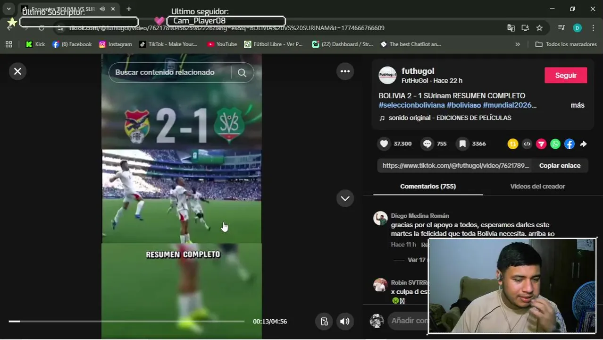603x340 pixels.
Task: Open Instagram bookmark
Action: [x=116, y=44]
